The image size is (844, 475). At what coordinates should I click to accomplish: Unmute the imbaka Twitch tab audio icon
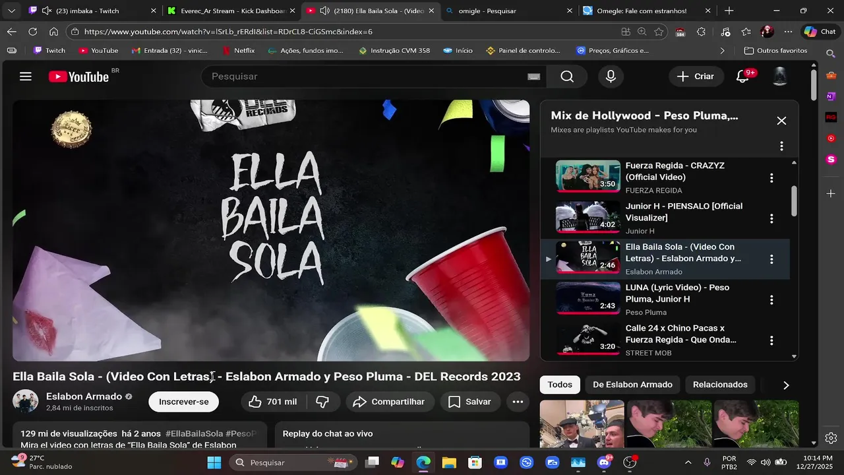(46, 11)
